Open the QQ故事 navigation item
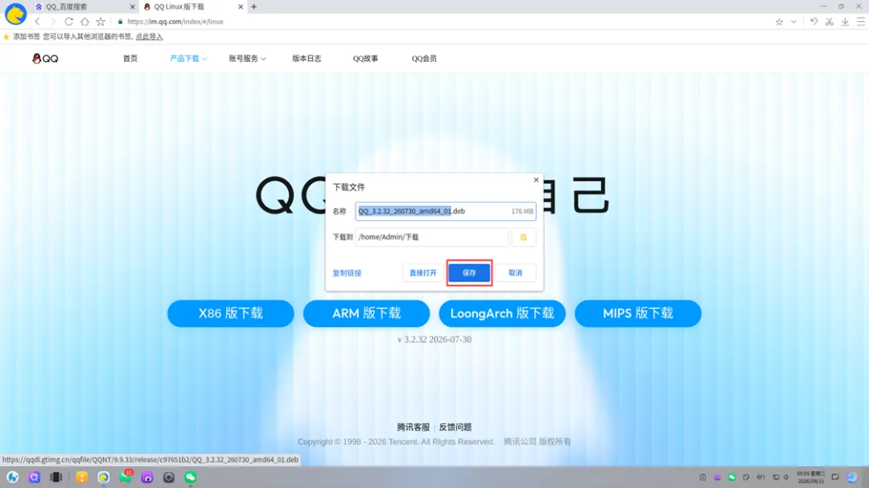Viewport: 869px width, 488px height. (365, 58)
